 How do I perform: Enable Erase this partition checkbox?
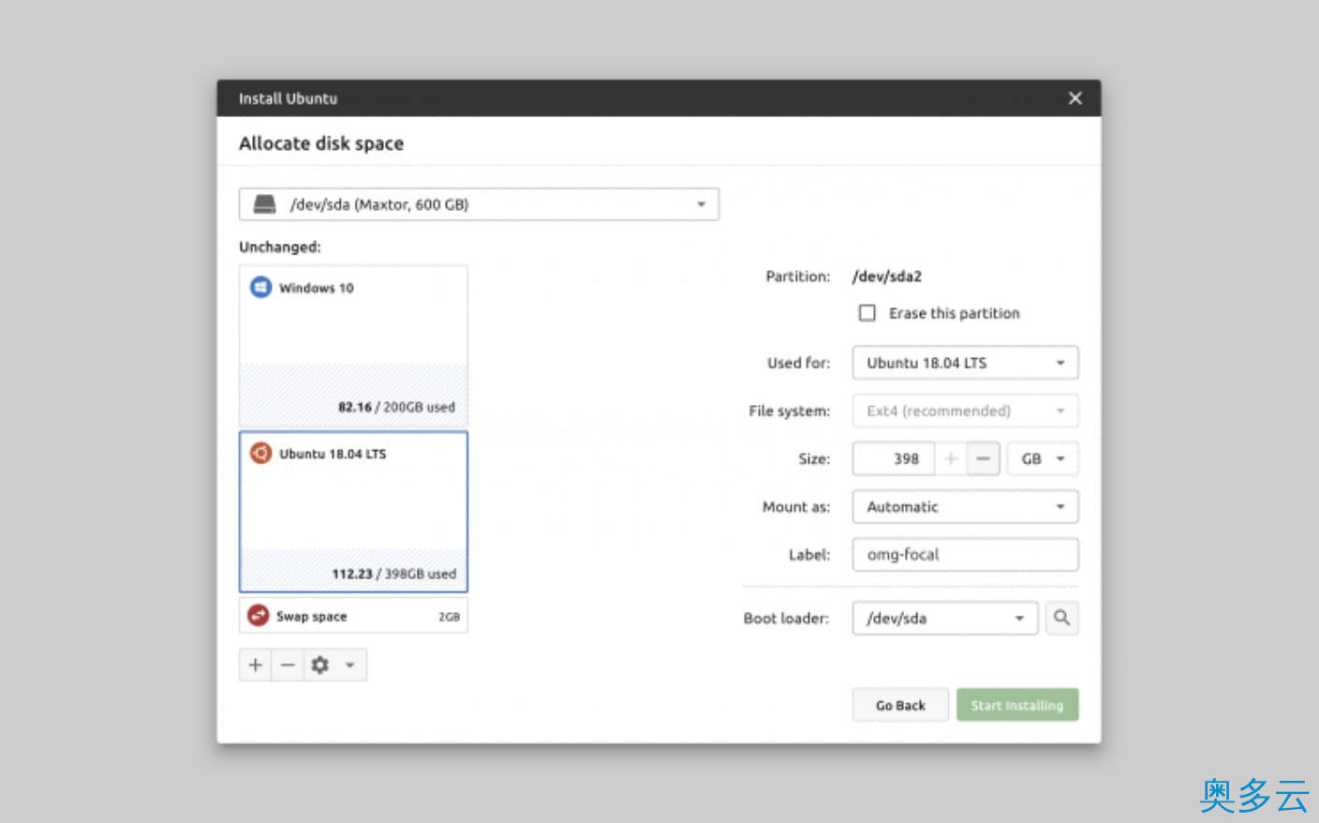click(x=867, y=312)
